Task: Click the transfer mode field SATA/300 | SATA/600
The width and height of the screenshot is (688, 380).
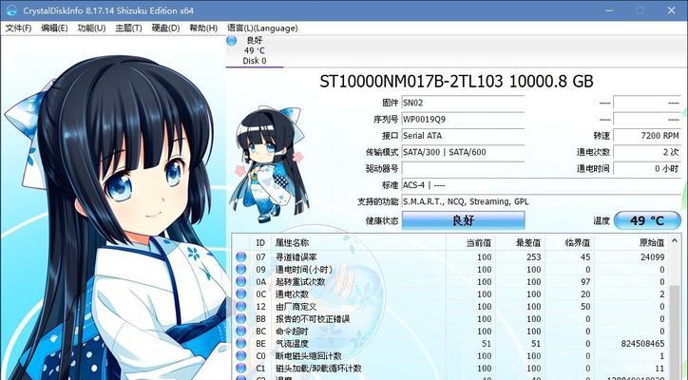Action: click(x=463, y=152)
